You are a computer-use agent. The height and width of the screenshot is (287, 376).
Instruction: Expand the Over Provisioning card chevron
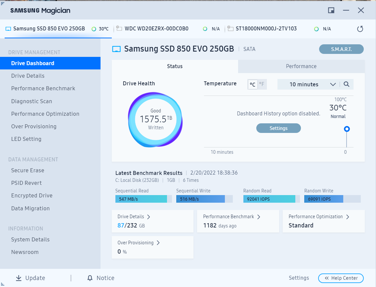point(158,243)
